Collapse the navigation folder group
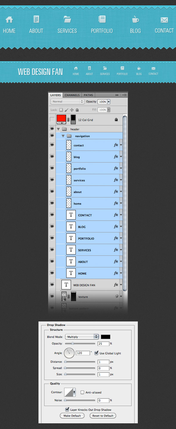Image resolution: width=176 pixels, height=429 pixels. [x=63, y=136]
